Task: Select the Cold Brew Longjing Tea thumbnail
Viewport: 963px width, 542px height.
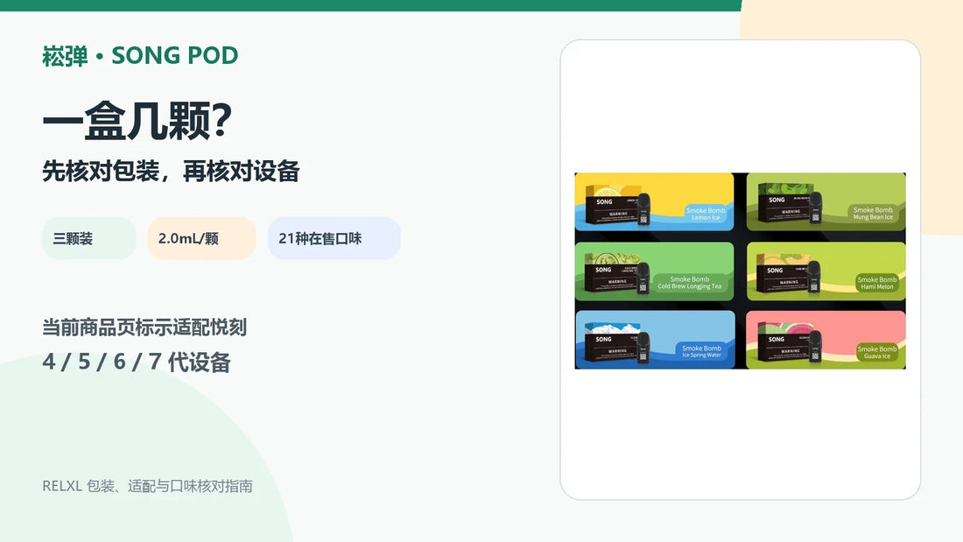Action: [x=654, y=271]
